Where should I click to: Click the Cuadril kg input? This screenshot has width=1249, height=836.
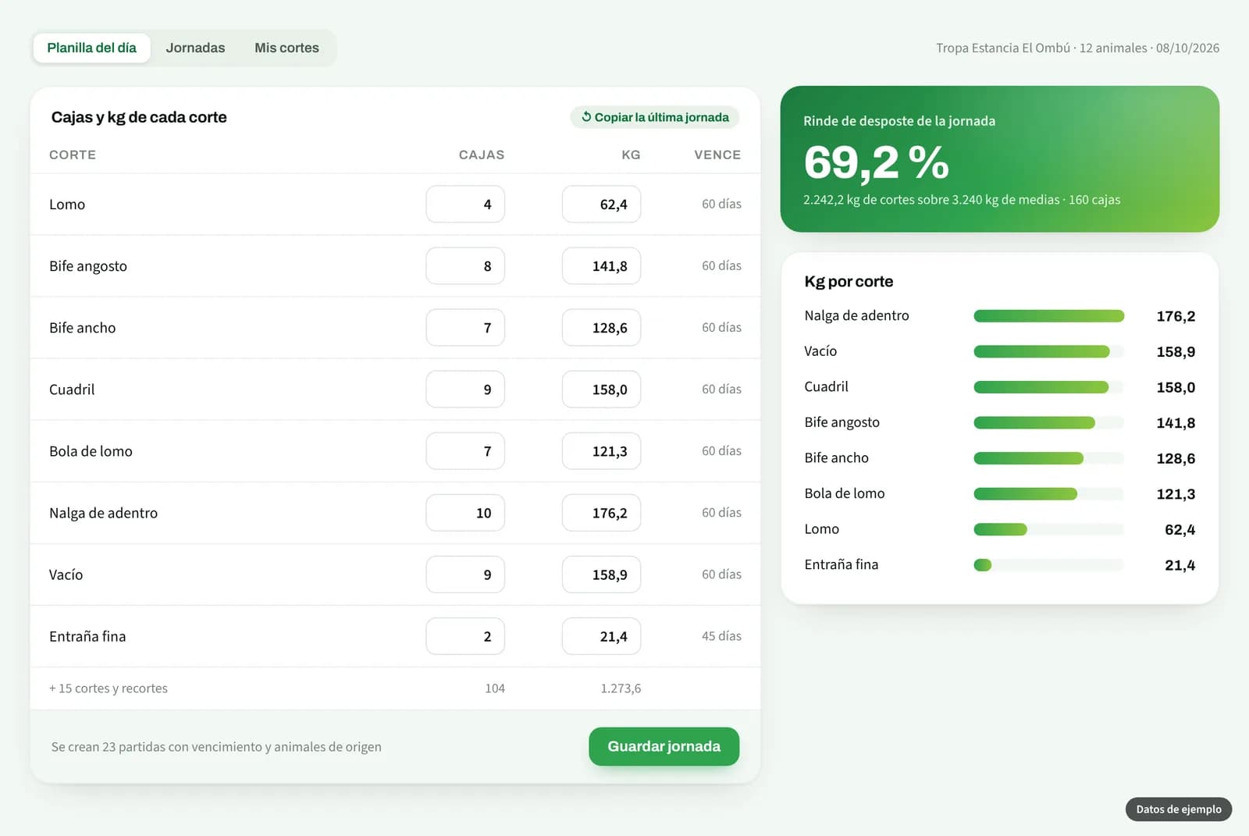pyautogui.click(x=601, y=389)
